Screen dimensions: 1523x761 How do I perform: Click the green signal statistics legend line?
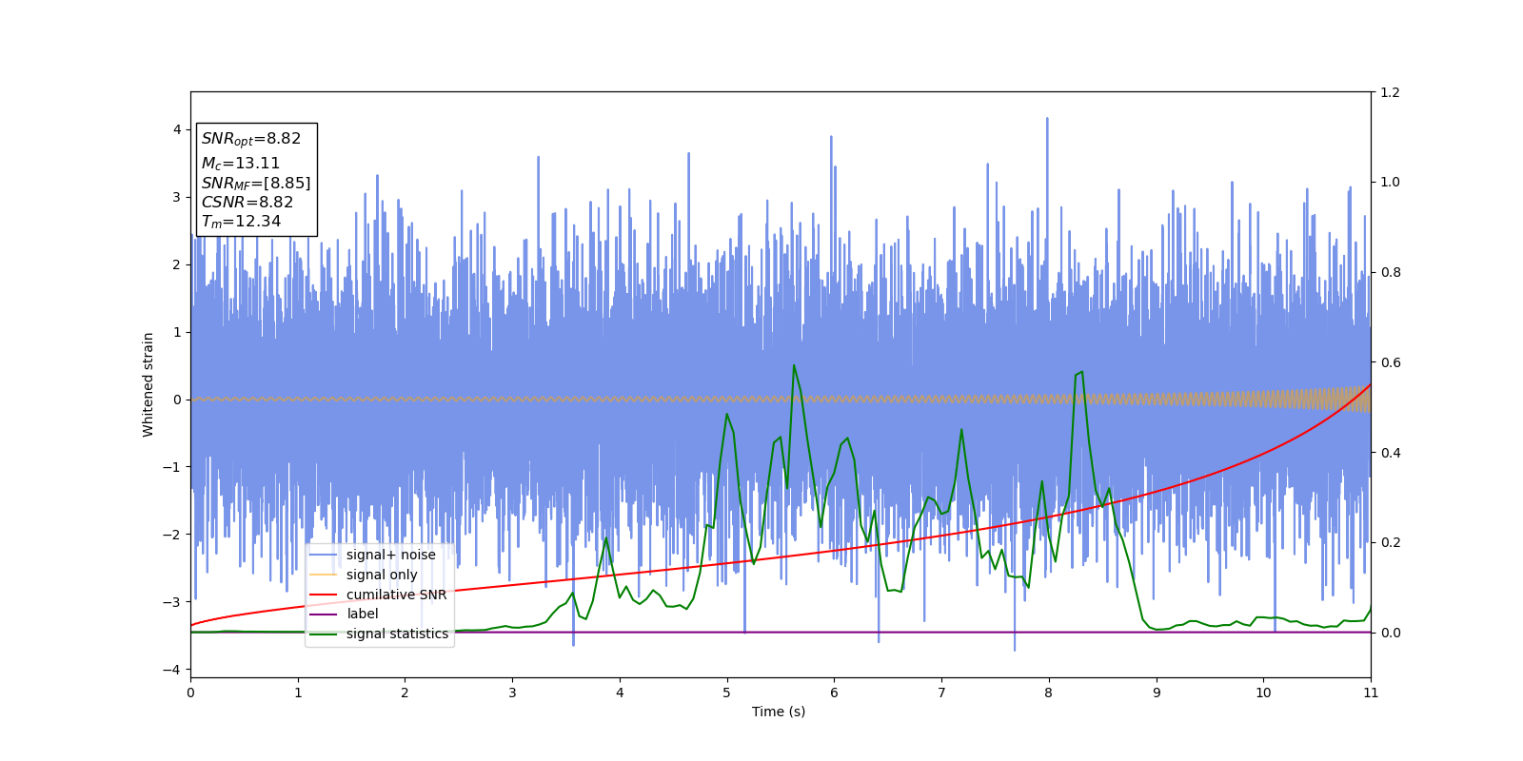pos(324,634)
